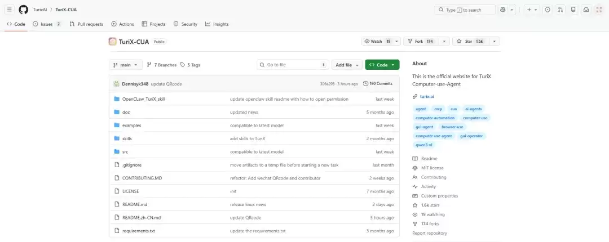Open the green Code dropdown

point(382,65)
